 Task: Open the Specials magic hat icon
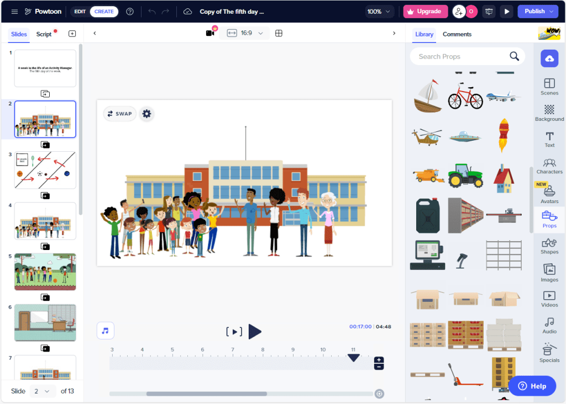point(549,353)
